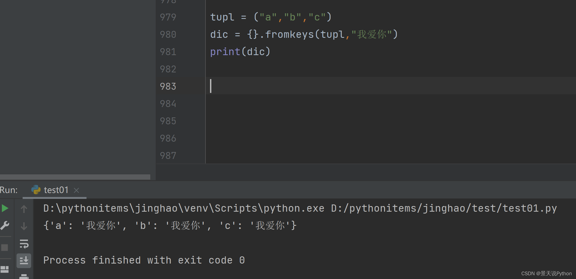Toggle Scroll to End button
Image resolution: width=576 pixels, height=279 pixels.
click(x=24, y=261)
